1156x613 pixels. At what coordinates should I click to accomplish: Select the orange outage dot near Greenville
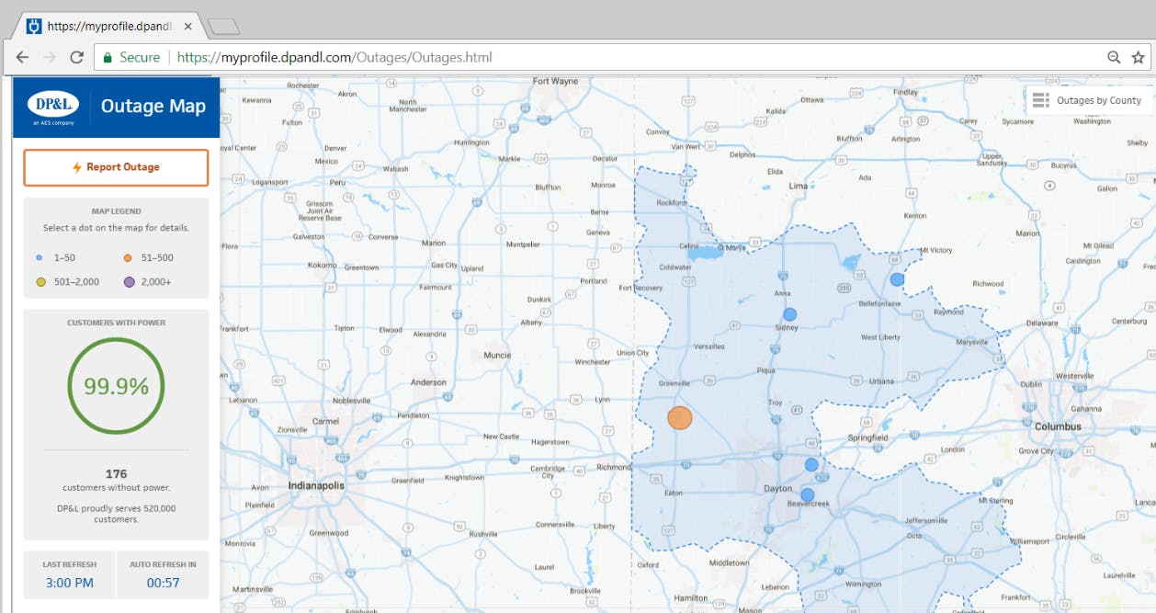click(x=680, y=417)
